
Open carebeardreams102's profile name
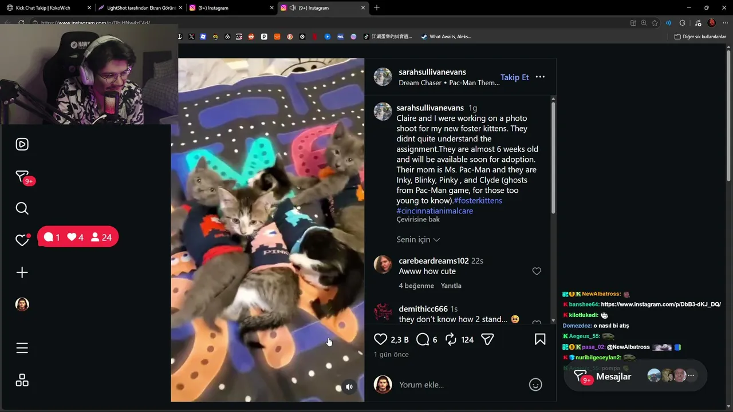pos(434,261)
